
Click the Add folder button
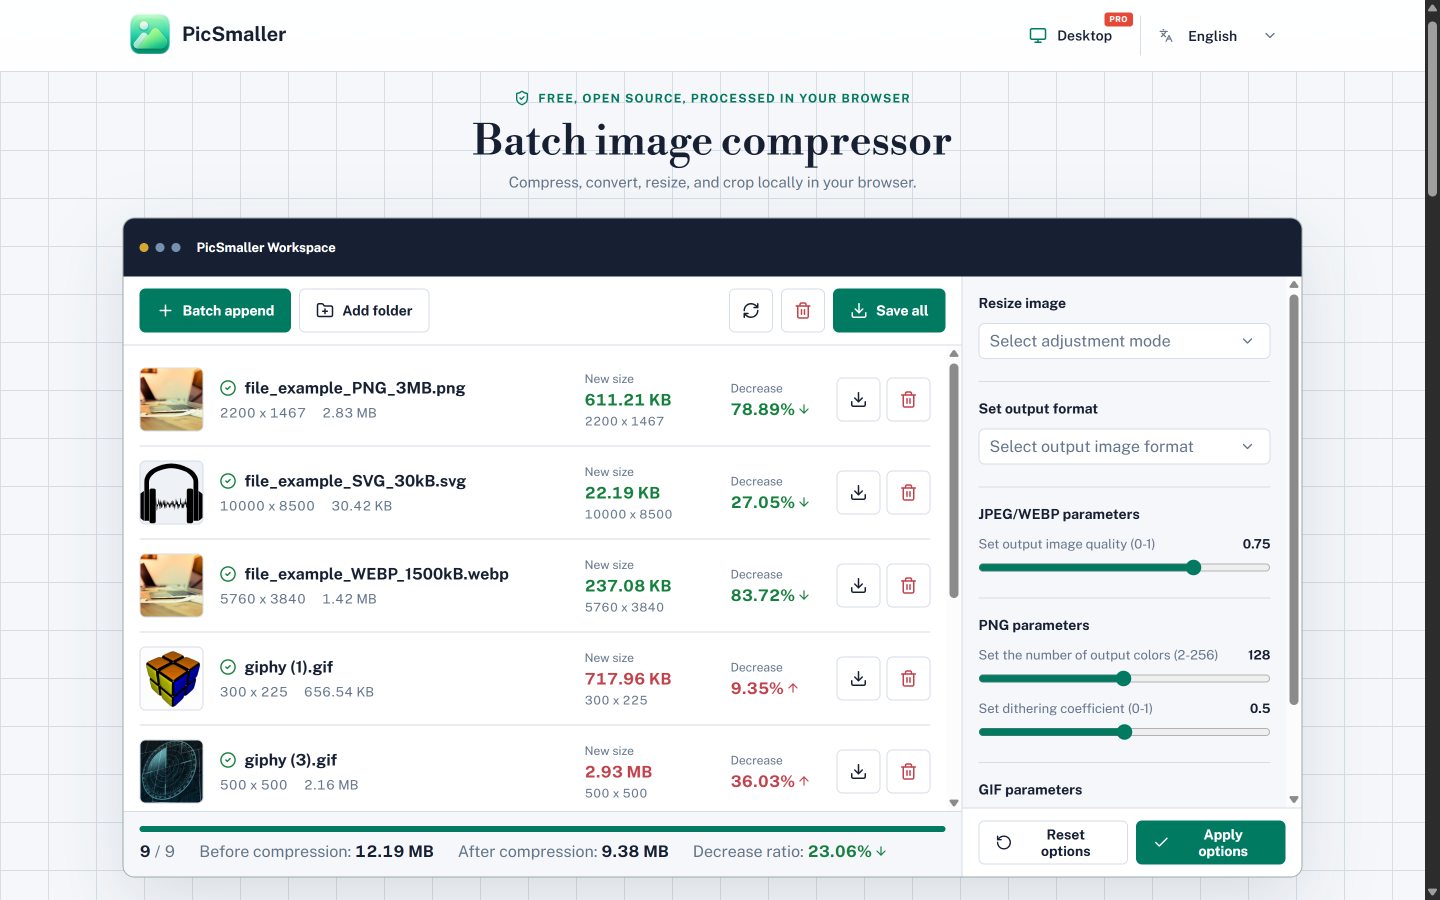point(364,310)
